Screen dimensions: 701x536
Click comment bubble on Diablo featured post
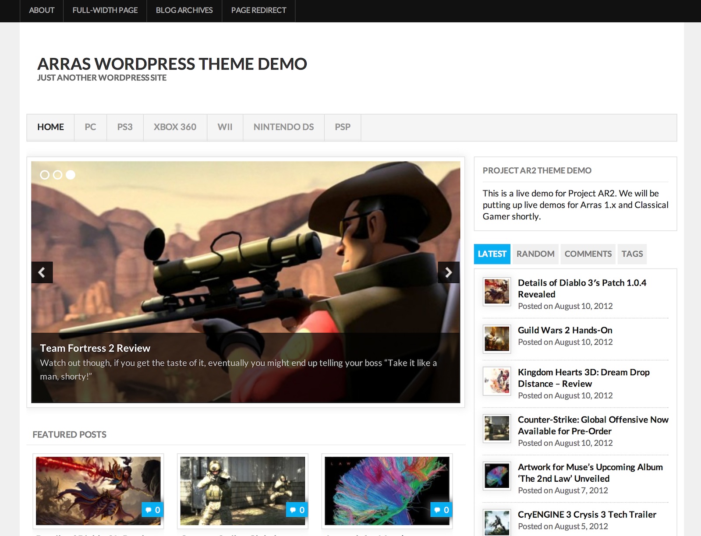point(152,510)
